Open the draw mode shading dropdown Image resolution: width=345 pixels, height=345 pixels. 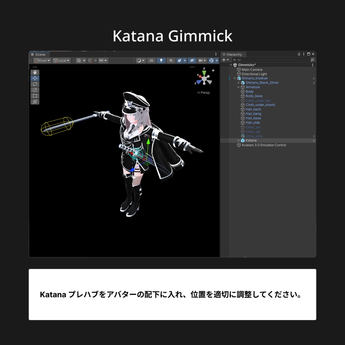(141, 61)
